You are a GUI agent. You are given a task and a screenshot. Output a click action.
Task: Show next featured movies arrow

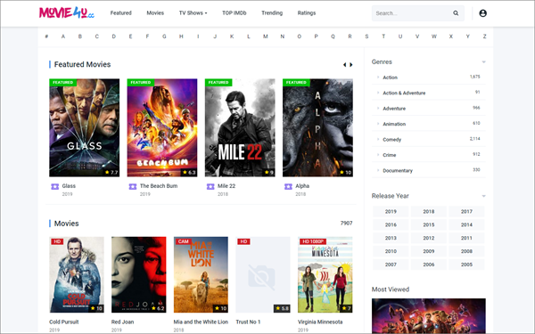click(x=350, y=65)
